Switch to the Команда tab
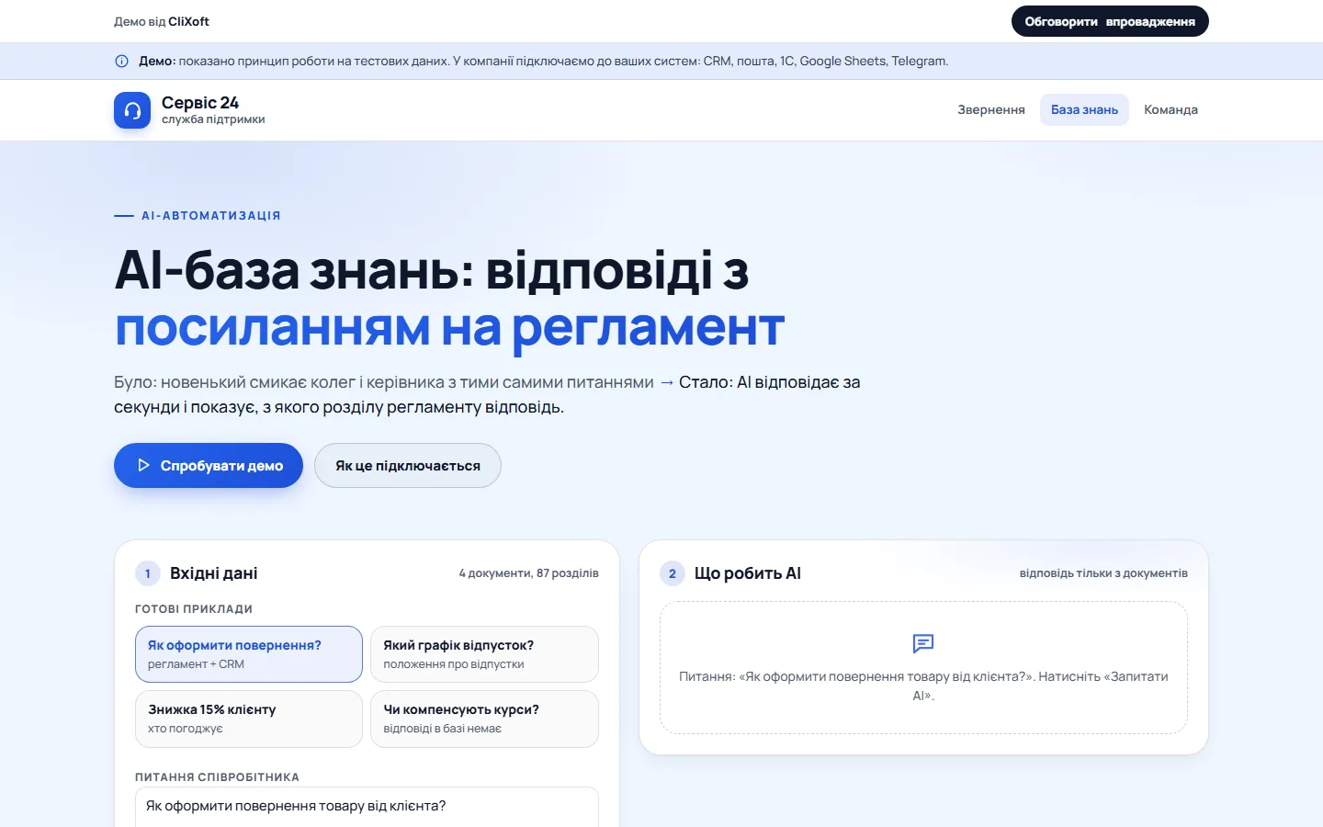This screenshot has height=827, width=1323. [1170, 109]
